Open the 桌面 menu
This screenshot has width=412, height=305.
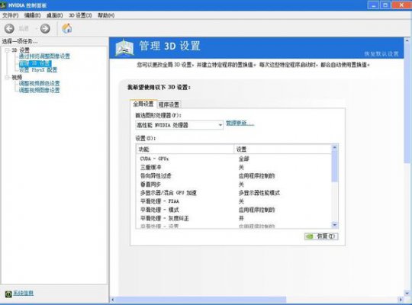coord(55,15)
